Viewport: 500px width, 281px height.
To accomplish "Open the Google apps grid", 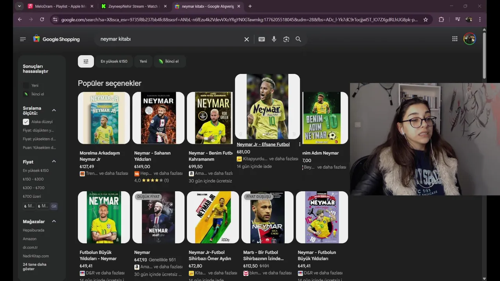I will point(455,39).
